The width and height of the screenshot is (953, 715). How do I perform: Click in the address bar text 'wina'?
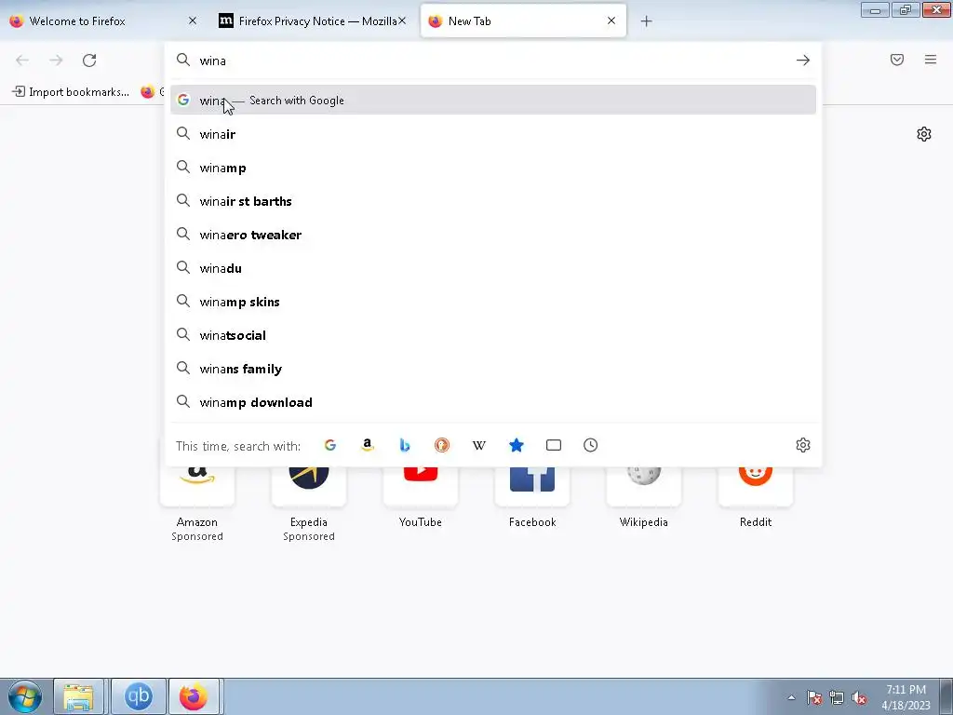click(213, 61)
